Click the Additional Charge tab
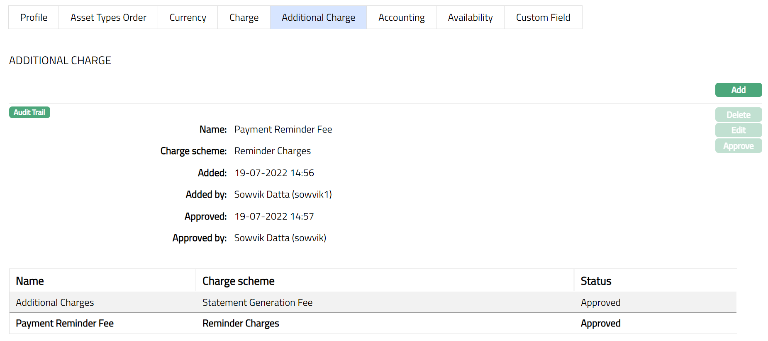 tap(318, 17)
